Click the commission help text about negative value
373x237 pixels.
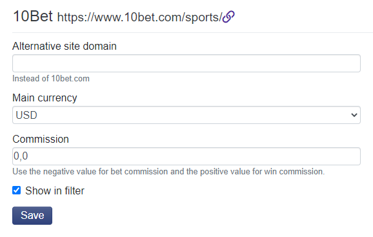tap(168, 172)
